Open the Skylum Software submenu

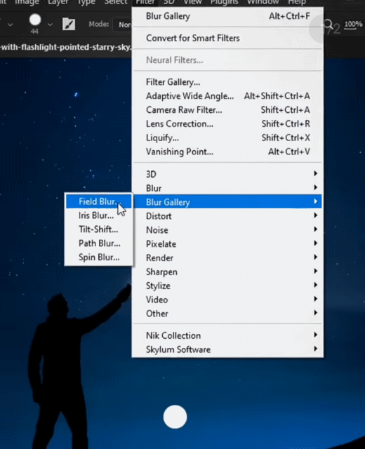click(227, 349)
